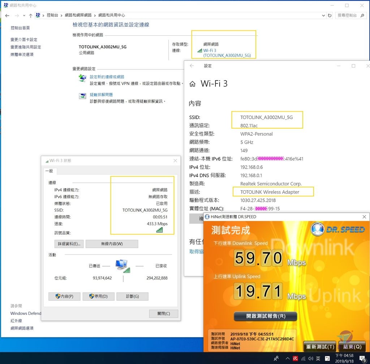Click the IME mode tray icon
Image resolution: width=370 pixels, height=364 pixels.
[327, 359]
